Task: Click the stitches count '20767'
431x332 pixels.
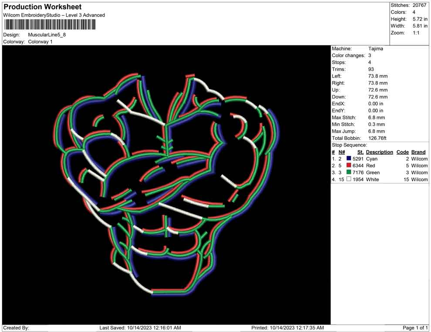Action: 419,5
